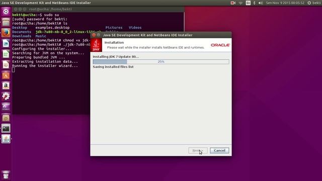Click the terminal window title bar

pyautogui.click(x=98, y=9)
